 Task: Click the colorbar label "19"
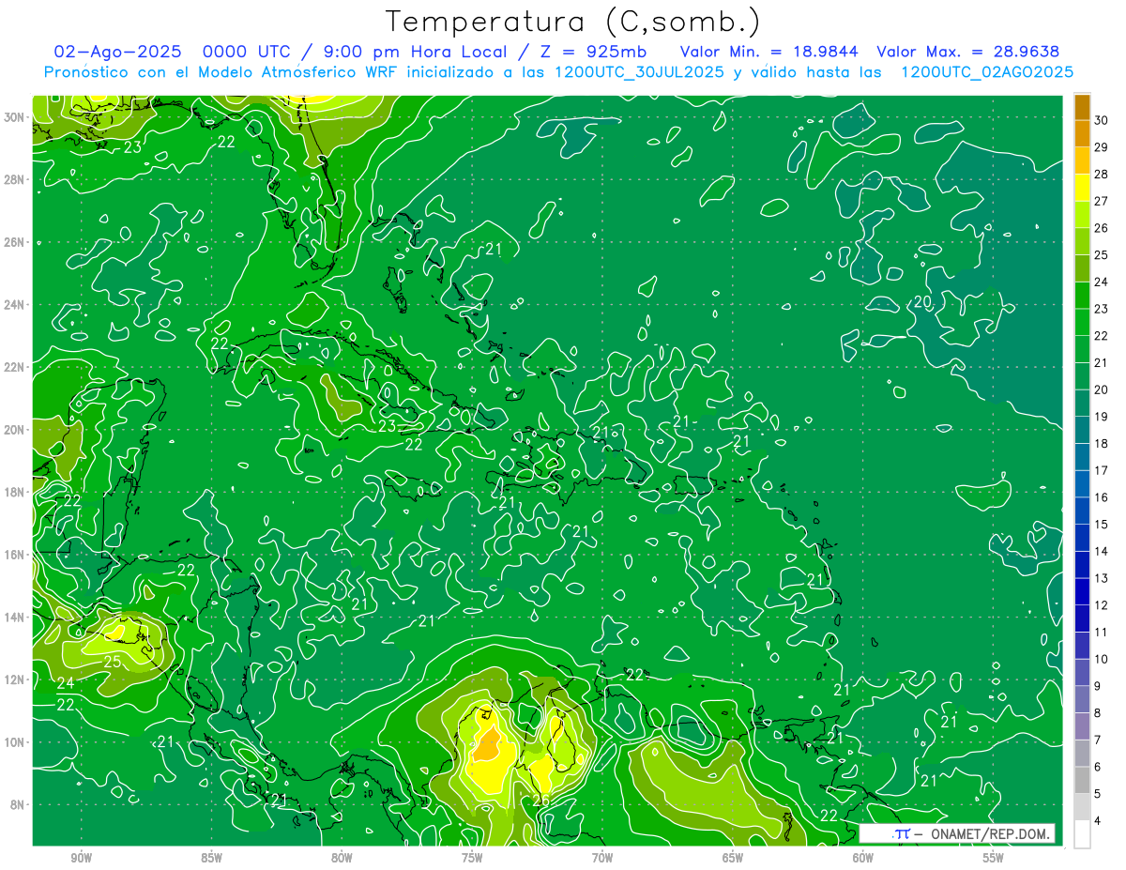[1101, 417]
